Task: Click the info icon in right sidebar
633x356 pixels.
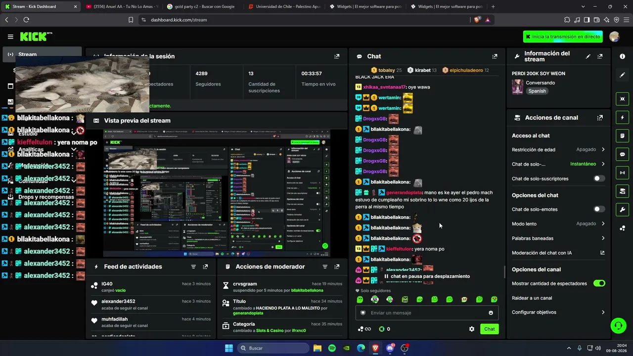Action: click(x=622, y=56)
